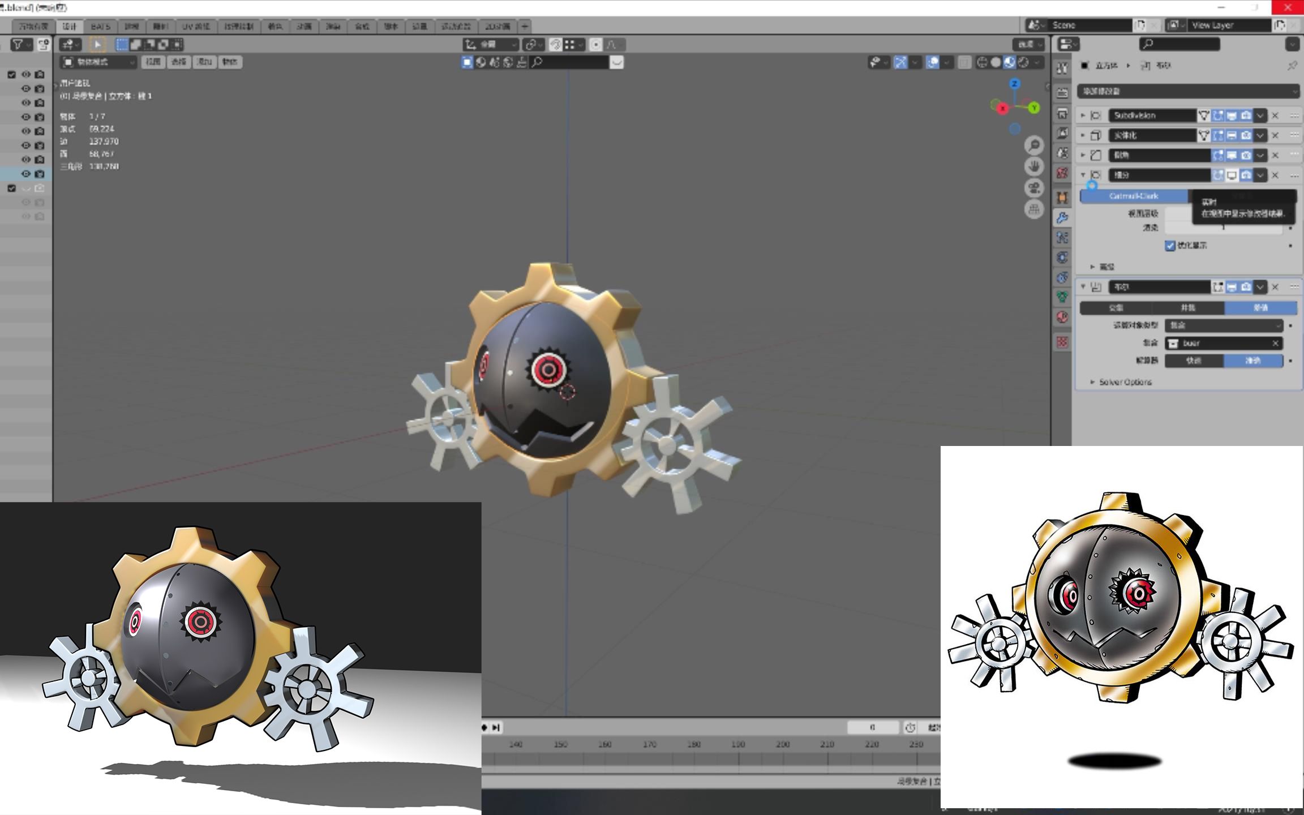Screen dimensions: 1304x815
Task: Open the transform orientation dropdown
Action: [490, 45]
